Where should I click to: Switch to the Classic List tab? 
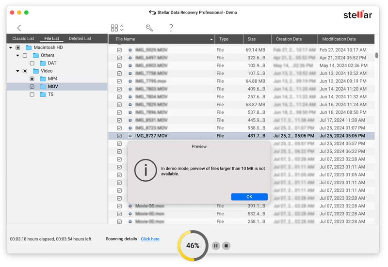coord(23,39)
